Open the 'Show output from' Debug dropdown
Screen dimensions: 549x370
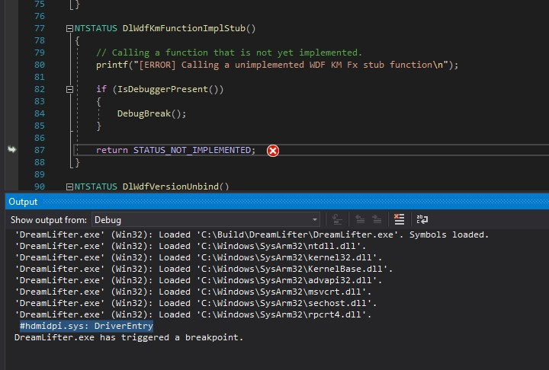[206, 220]
